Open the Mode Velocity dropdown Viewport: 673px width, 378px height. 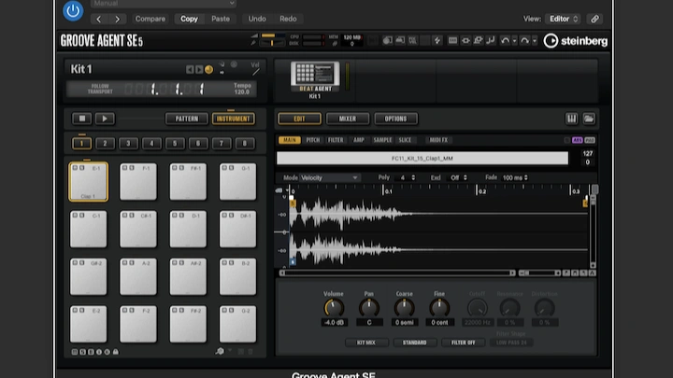329,177
